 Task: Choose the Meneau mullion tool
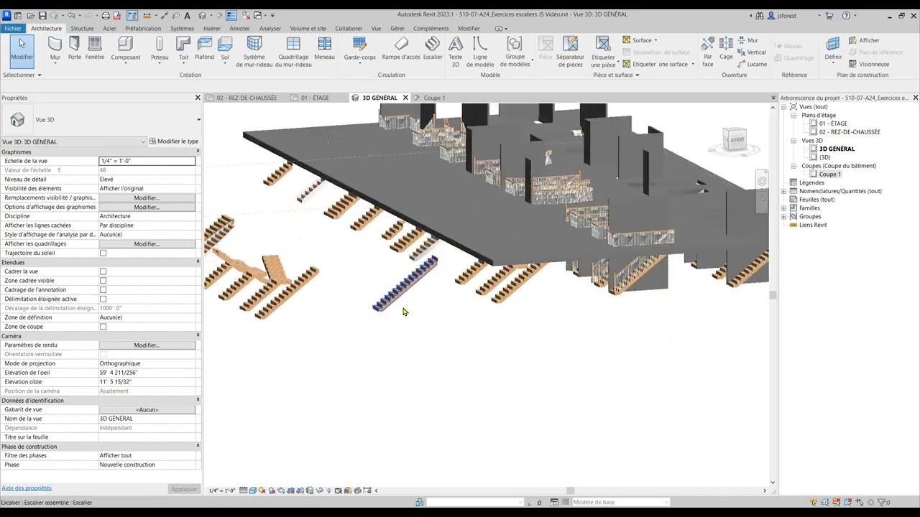tap(324, 48)
